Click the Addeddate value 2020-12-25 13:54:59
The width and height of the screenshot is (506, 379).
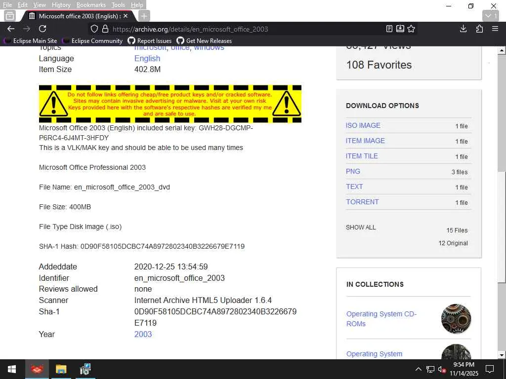tap(171, 266)
